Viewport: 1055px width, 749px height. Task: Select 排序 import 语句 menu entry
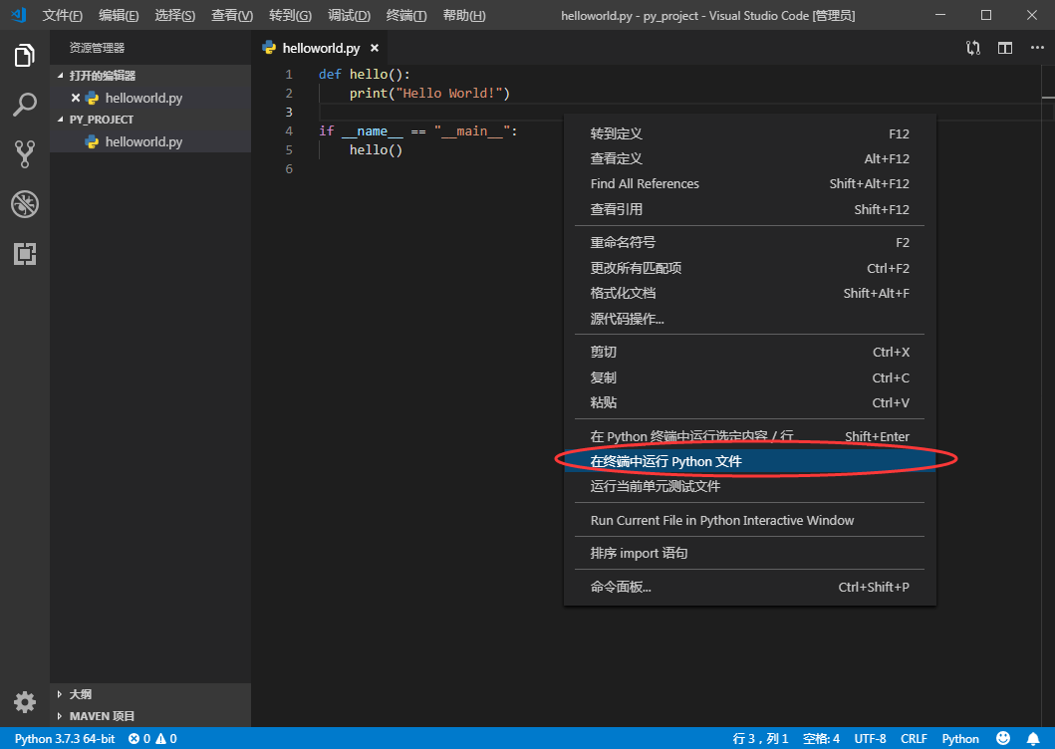coord(749,553)
